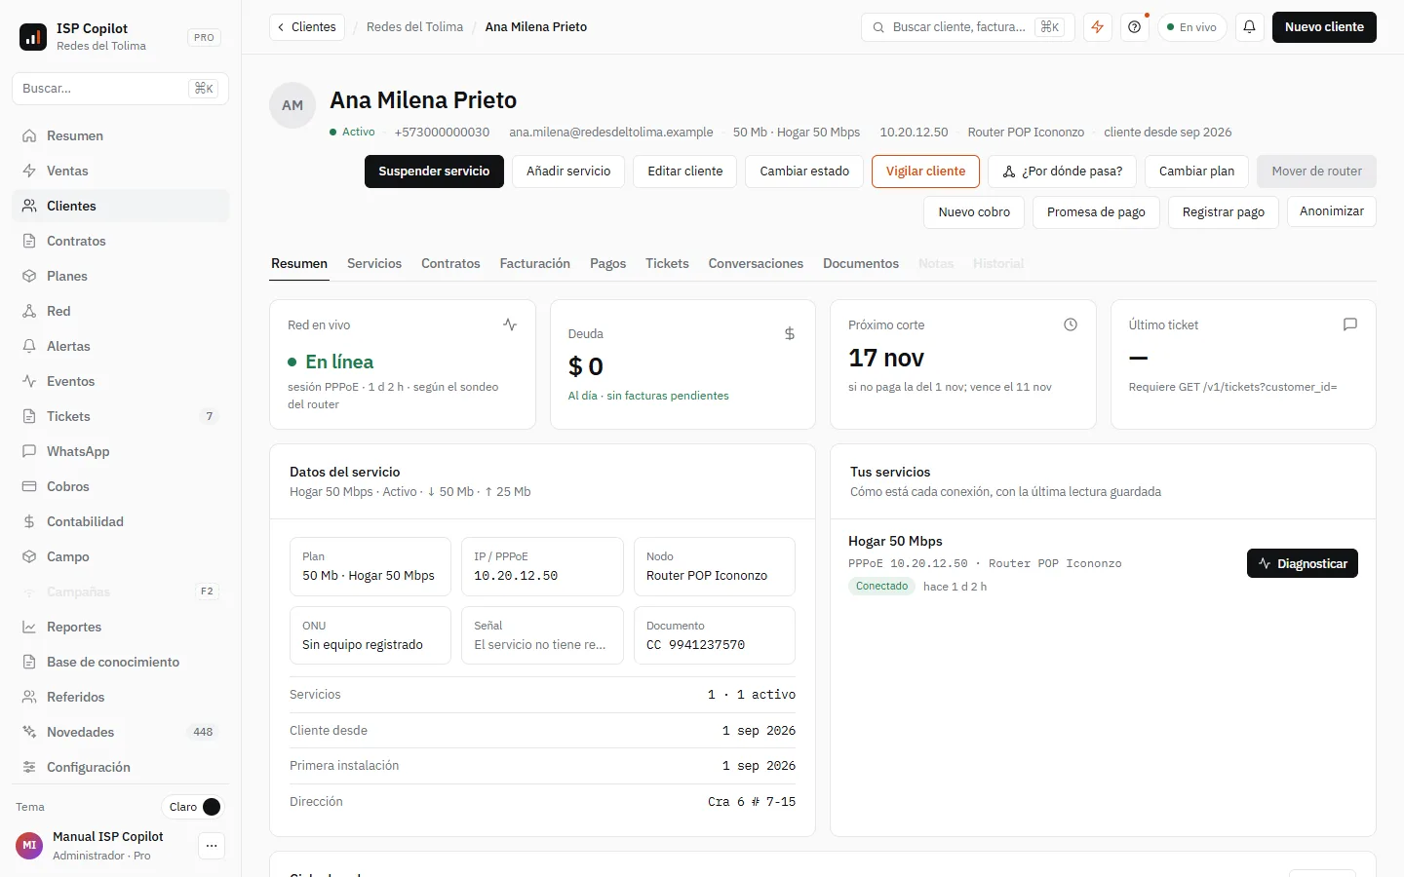The height and width of the screenshot is (877, 1404).
Task: Focus the sidebar Buscar field
Action: click(121, 89)
